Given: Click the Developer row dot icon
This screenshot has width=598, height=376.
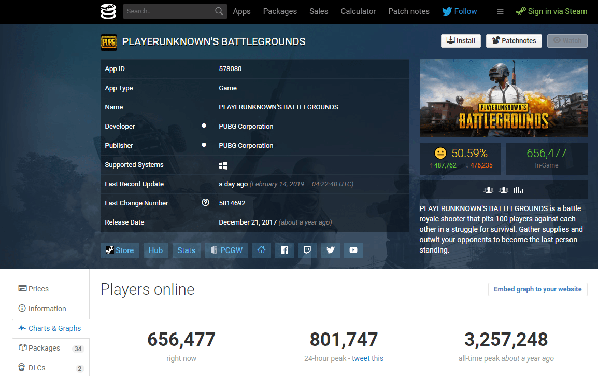Looking at the screenshot, I should (x=204, y=126).
